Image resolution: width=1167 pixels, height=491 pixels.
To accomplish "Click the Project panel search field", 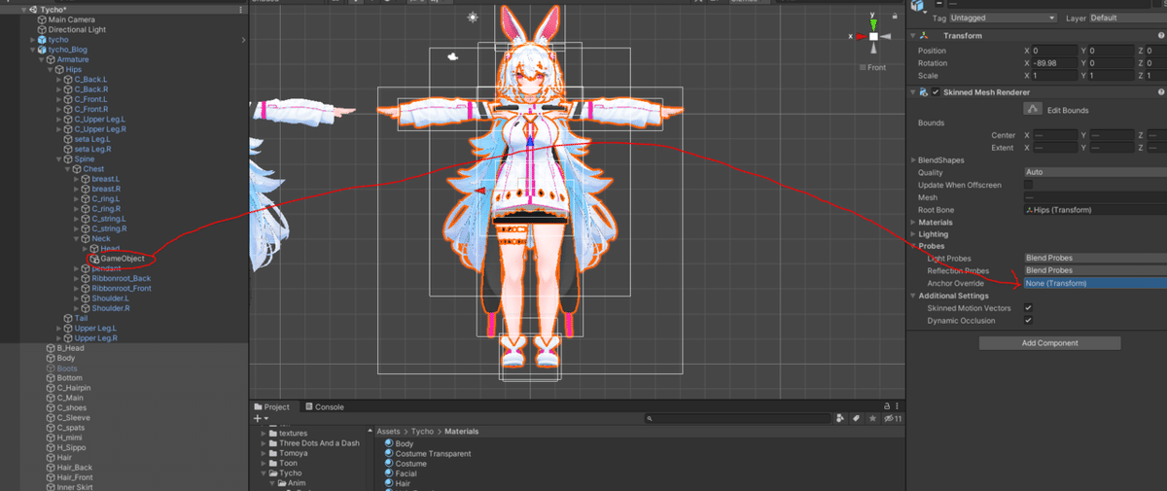I will [738, 418].
